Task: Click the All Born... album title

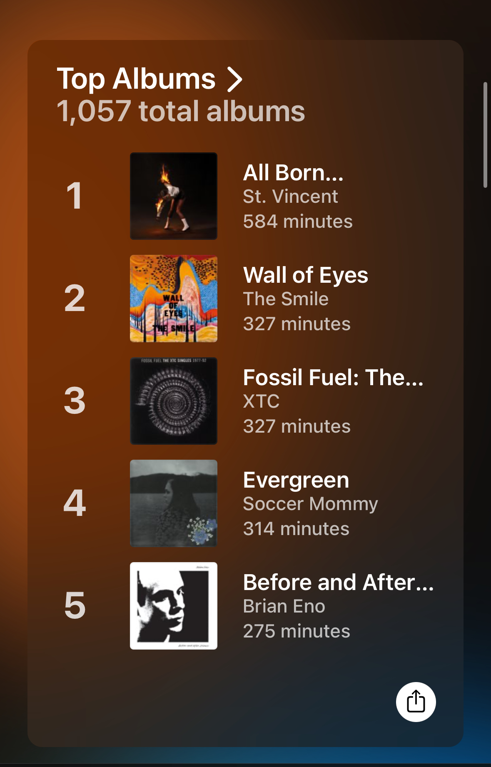Action: [x=293, y=172]
